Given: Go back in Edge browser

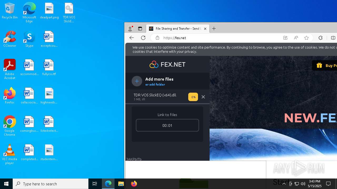Looking at the screenshot, I should pyautogui.click(x=132, y=38).
